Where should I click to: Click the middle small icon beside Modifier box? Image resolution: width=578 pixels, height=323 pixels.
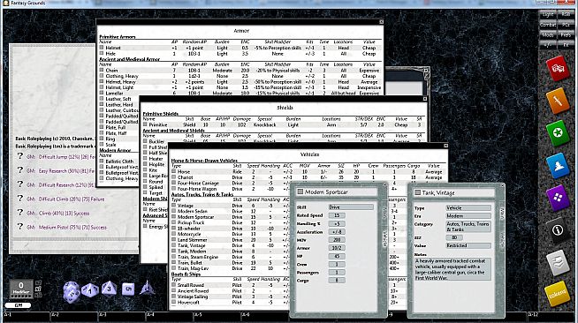38,289
